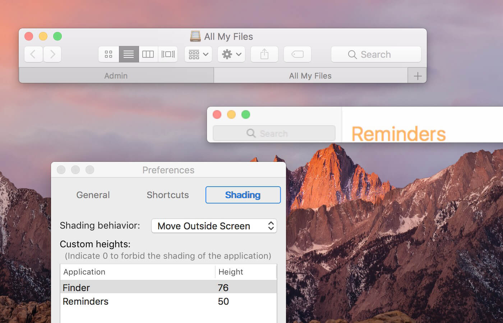Viewport: 503px width, 323px height.
Task: Click the edit tags icon in Finder
Action: [297, 54]
